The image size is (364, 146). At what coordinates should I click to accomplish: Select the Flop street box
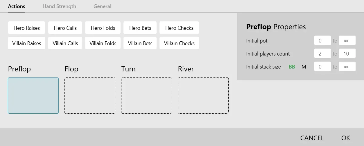click(x=90, y=95)
